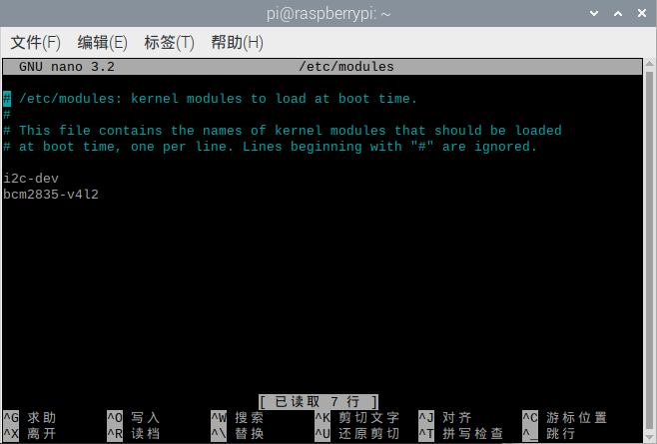Click the ^X 离开 shortcut label
Image resolution: width=657 pixels, height=444 pixels.
point(29,434)
